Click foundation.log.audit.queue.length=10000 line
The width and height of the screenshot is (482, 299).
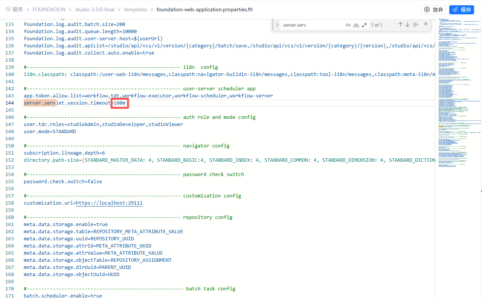pos(80,32)
